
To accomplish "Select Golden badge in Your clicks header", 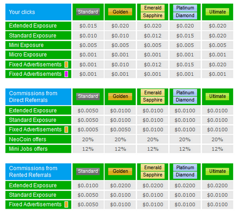I will click(x=120, y=12).
